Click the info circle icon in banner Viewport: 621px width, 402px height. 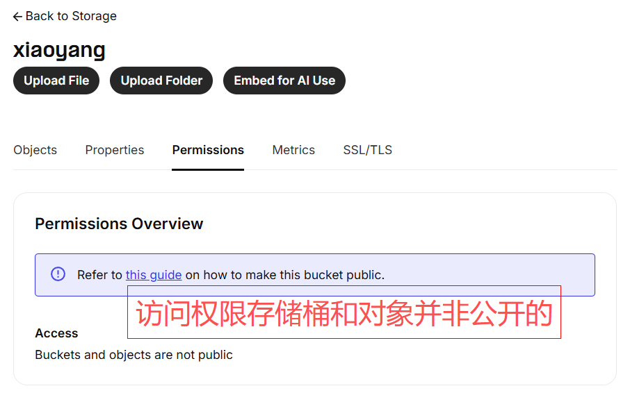pyautogui.click(x=58, y=274)
